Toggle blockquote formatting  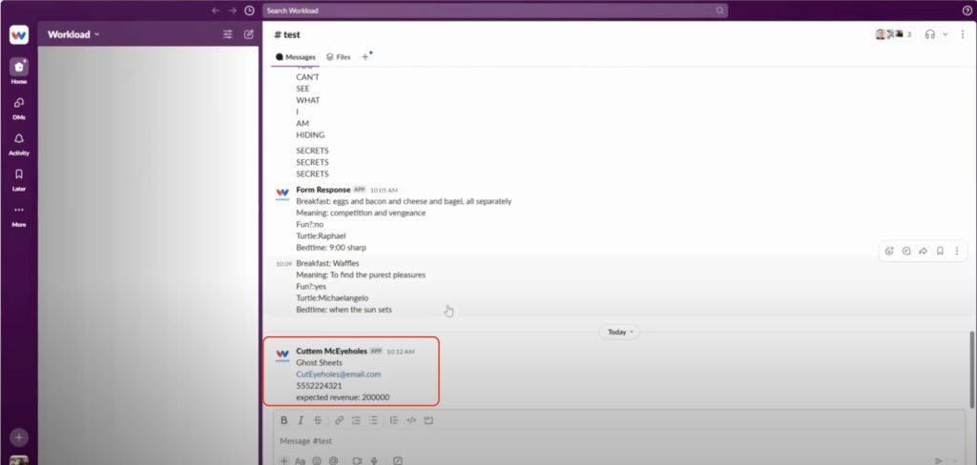click(394, 420)
